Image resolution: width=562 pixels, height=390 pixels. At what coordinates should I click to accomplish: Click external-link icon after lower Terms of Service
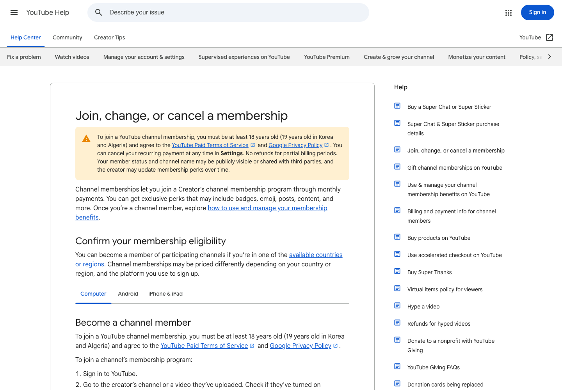click(252, 346)
